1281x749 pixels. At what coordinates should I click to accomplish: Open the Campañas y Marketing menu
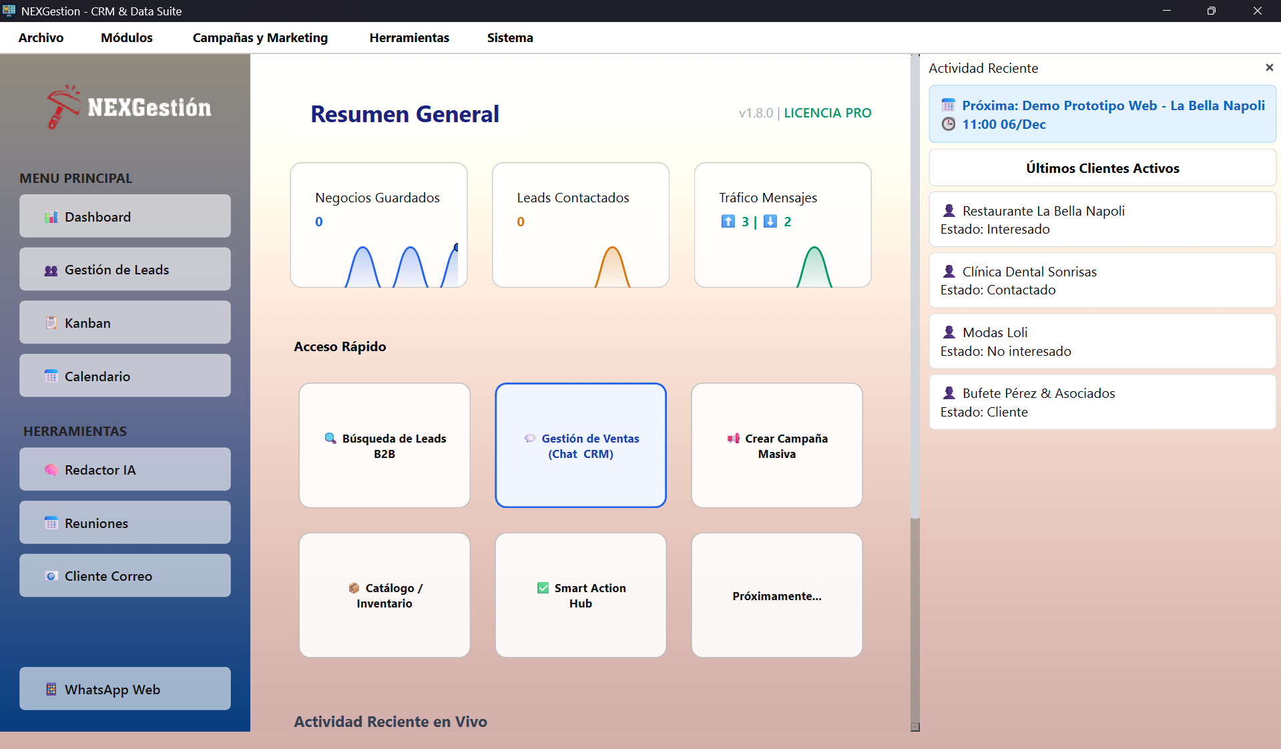[x=260, y=38]
